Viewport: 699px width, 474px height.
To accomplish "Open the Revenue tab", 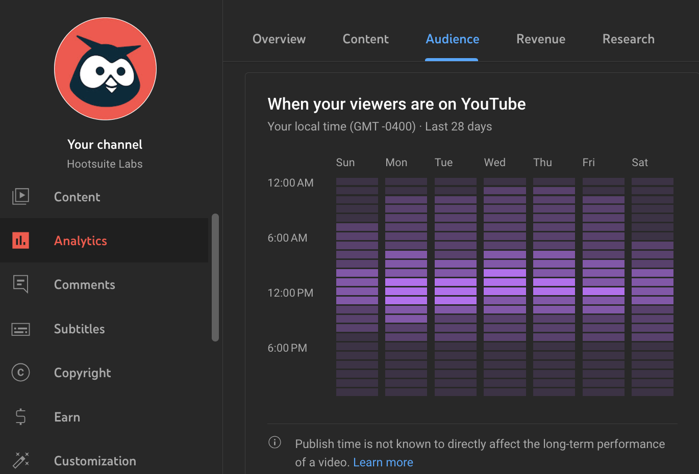I will coord(541,39).
